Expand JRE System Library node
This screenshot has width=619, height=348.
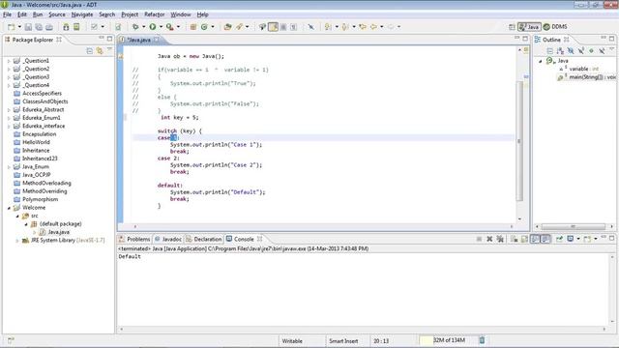point(17,241)
